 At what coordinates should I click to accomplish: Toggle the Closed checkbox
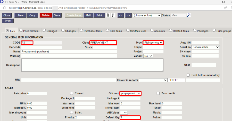[71, 93]
